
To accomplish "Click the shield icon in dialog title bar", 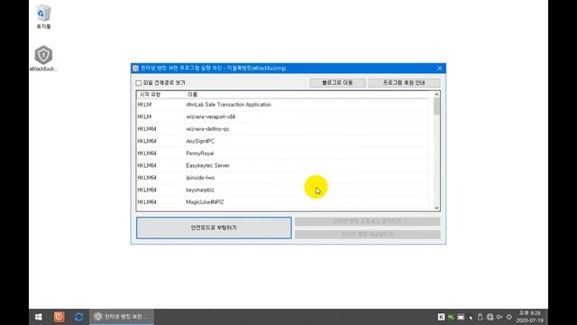I will (135, 69).
